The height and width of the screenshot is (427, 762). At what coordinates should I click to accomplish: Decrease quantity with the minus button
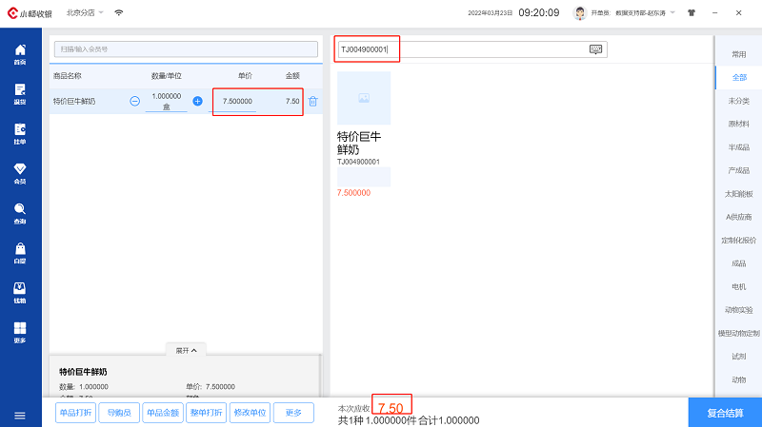click(x=135, y=101)
